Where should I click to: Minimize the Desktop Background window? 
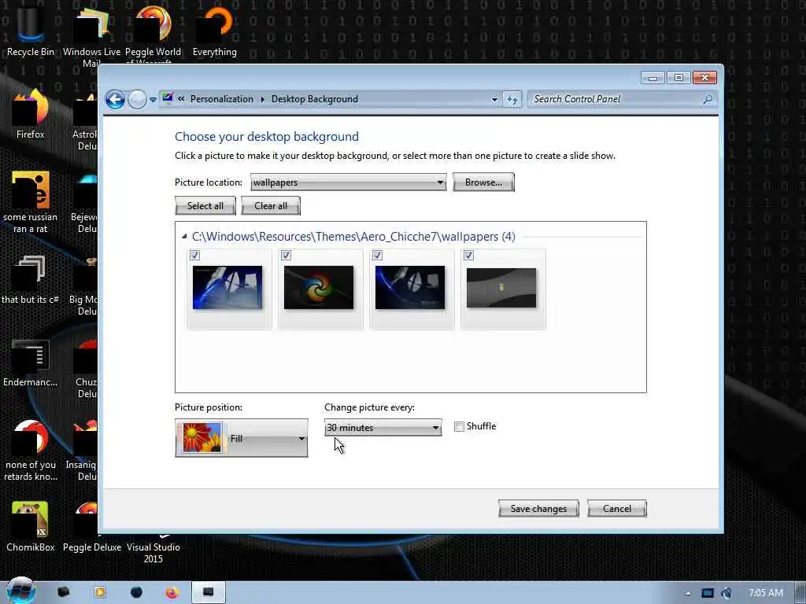tap(653, 78)
